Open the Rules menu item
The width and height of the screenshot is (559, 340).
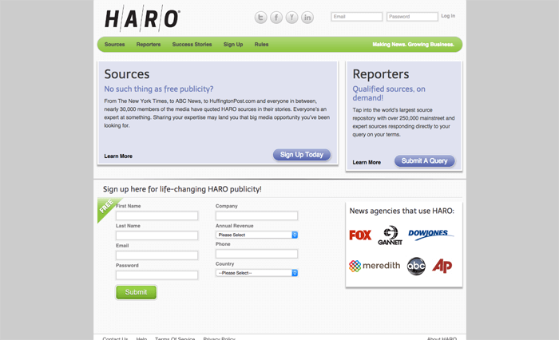tap(261, 45)
